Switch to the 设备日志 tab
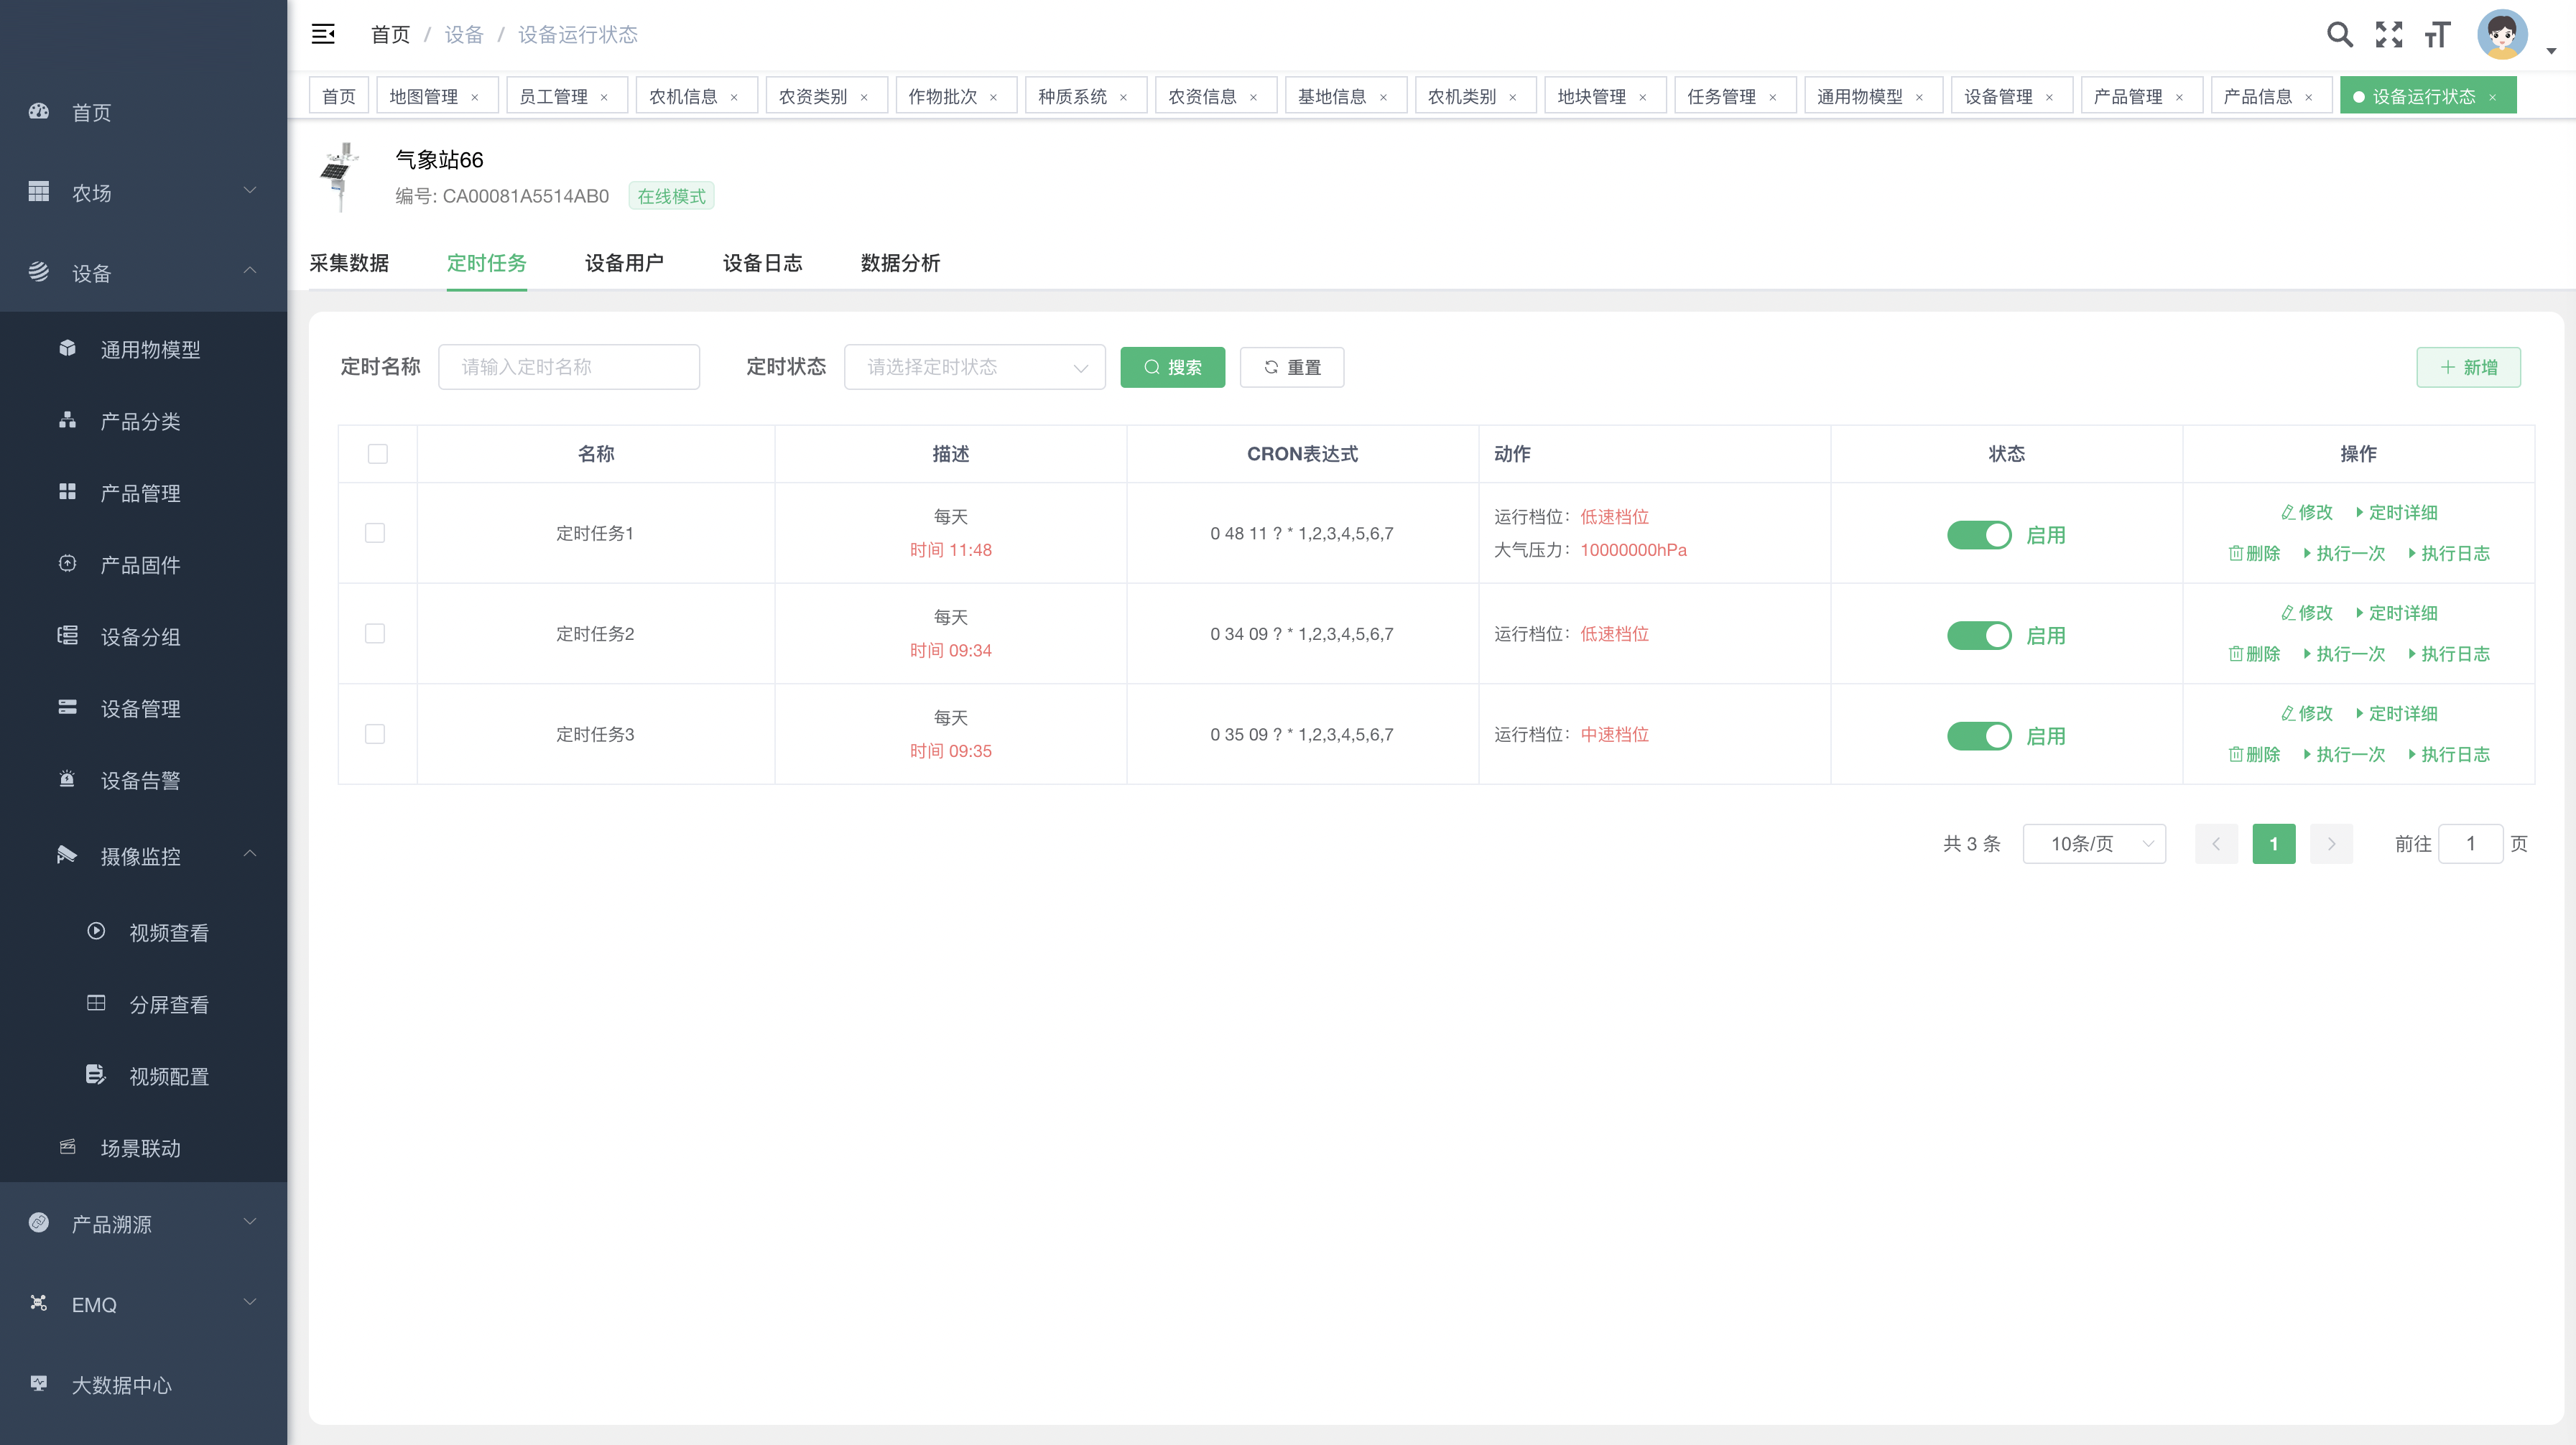The height and width of the screenshot is (1445, 2576). pyautogui.click(x=762, y=263)
